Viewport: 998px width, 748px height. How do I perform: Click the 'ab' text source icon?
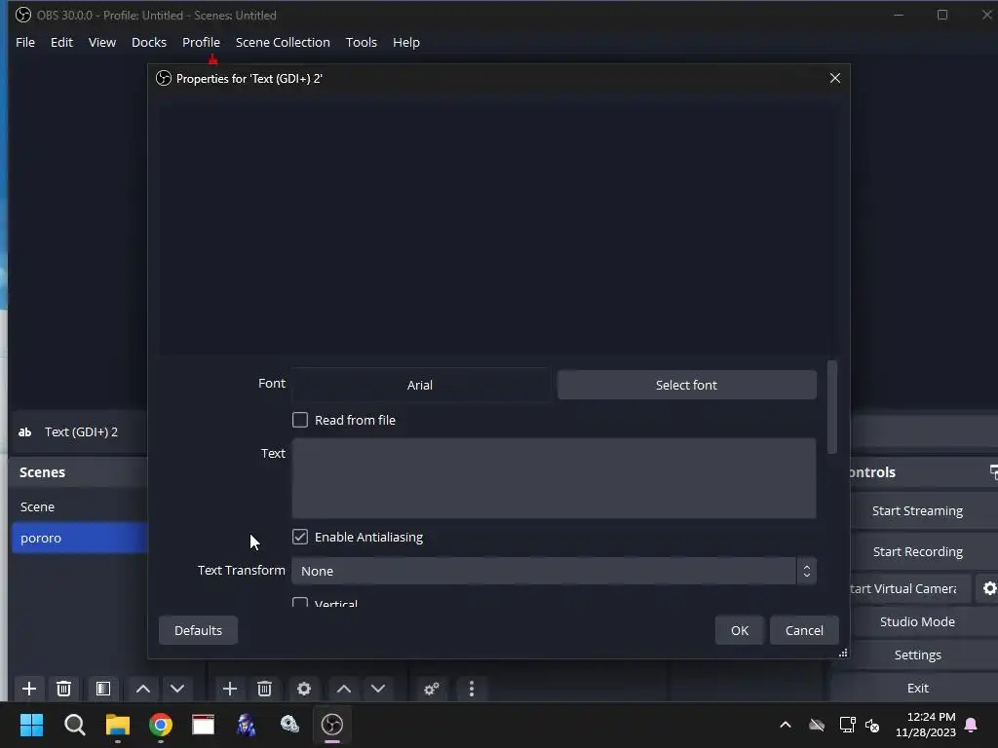click(x=24, y=431)
